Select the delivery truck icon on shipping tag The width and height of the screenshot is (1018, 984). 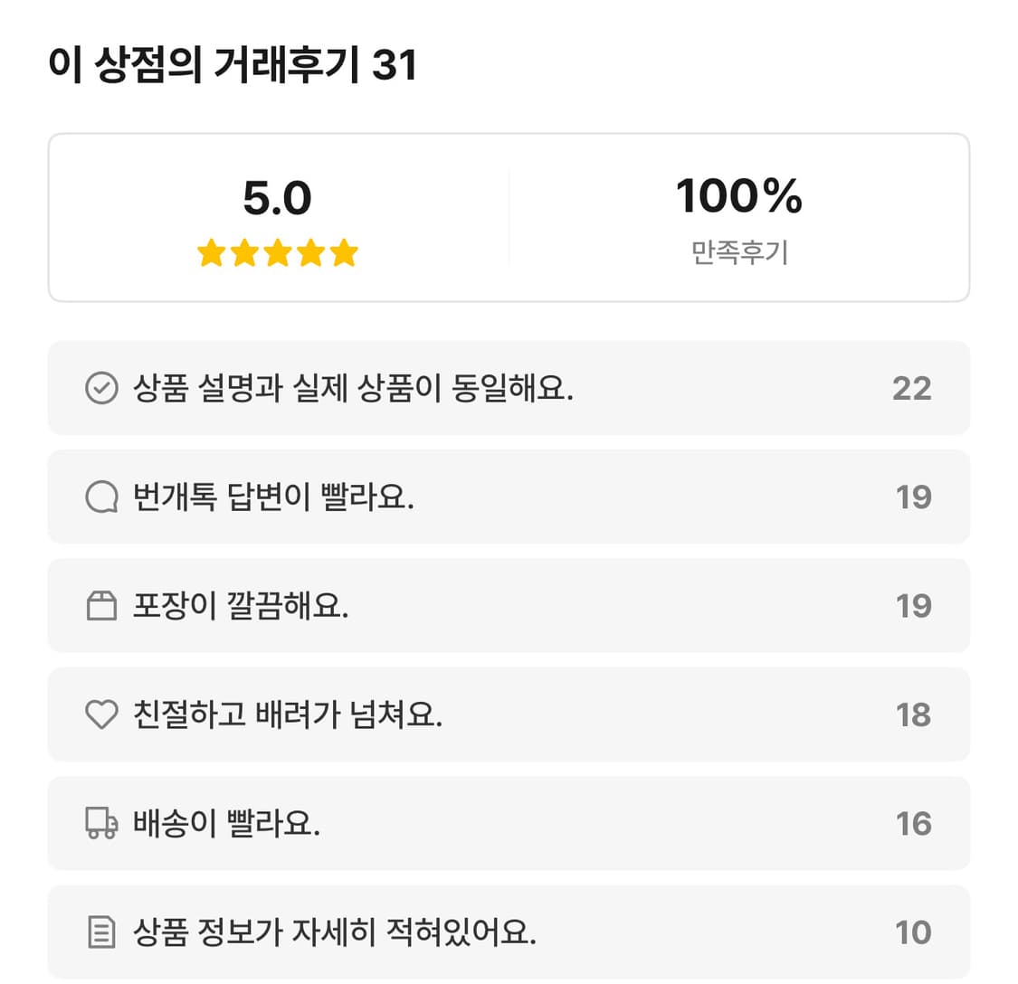(102, 823)
